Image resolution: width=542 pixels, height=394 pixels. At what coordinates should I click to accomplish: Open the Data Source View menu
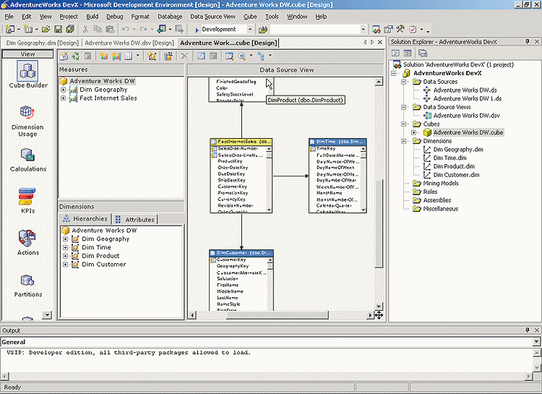[212, 17]
